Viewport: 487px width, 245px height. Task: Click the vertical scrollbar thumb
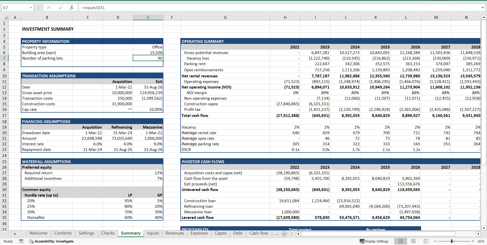[484, 93]
